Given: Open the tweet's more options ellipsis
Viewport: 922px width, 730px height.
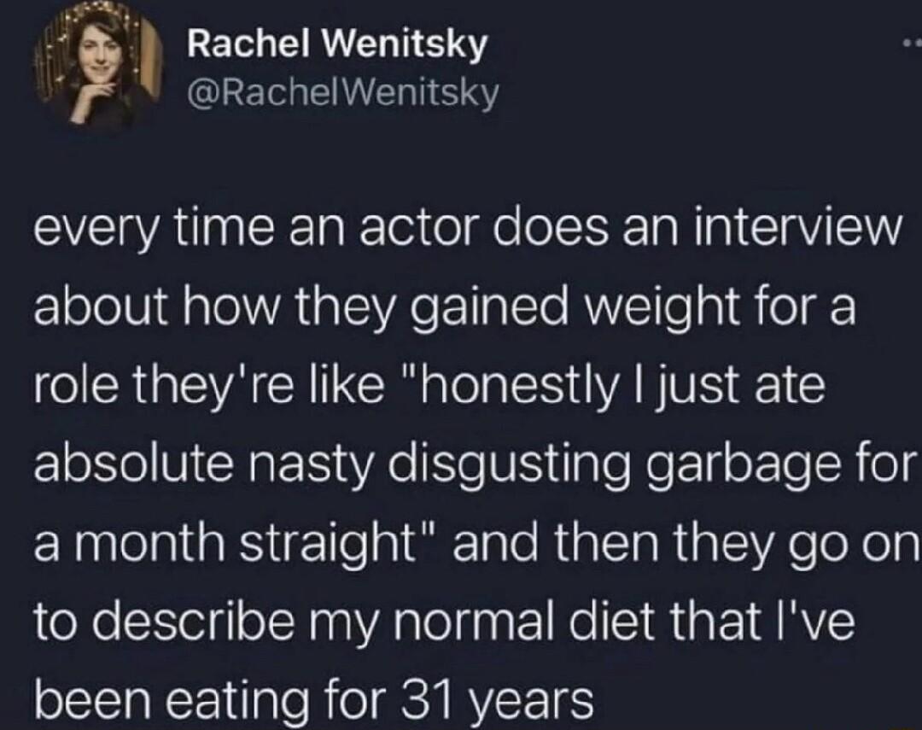Looking at the screenshot, I should point(912,42).
